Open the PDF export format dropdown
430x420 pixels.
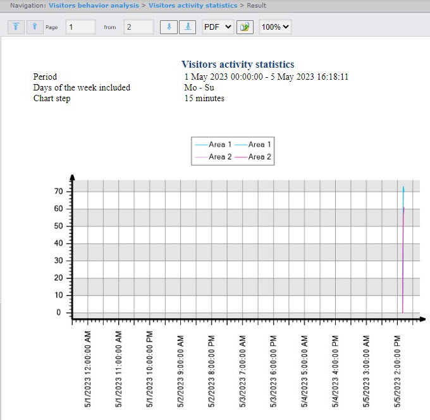click(218, 27)
